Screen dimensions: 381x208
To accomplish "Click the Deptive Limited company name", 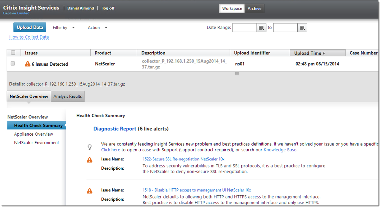I will 16,13.
